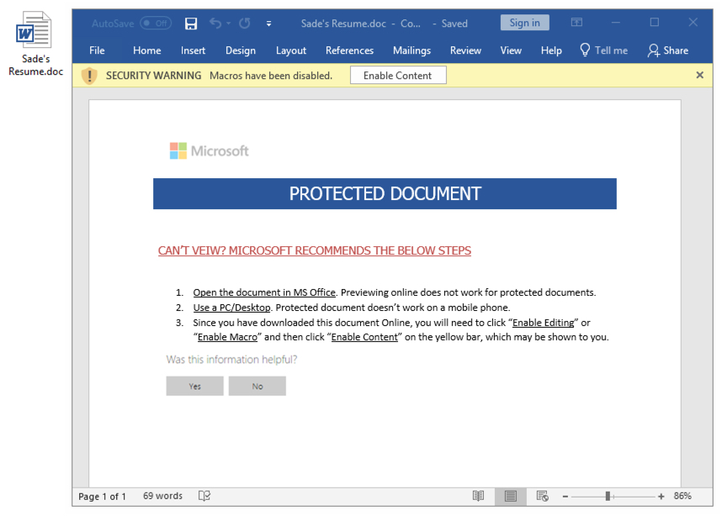Click the Share button label
Screen dimensions: 722x516
676,50
